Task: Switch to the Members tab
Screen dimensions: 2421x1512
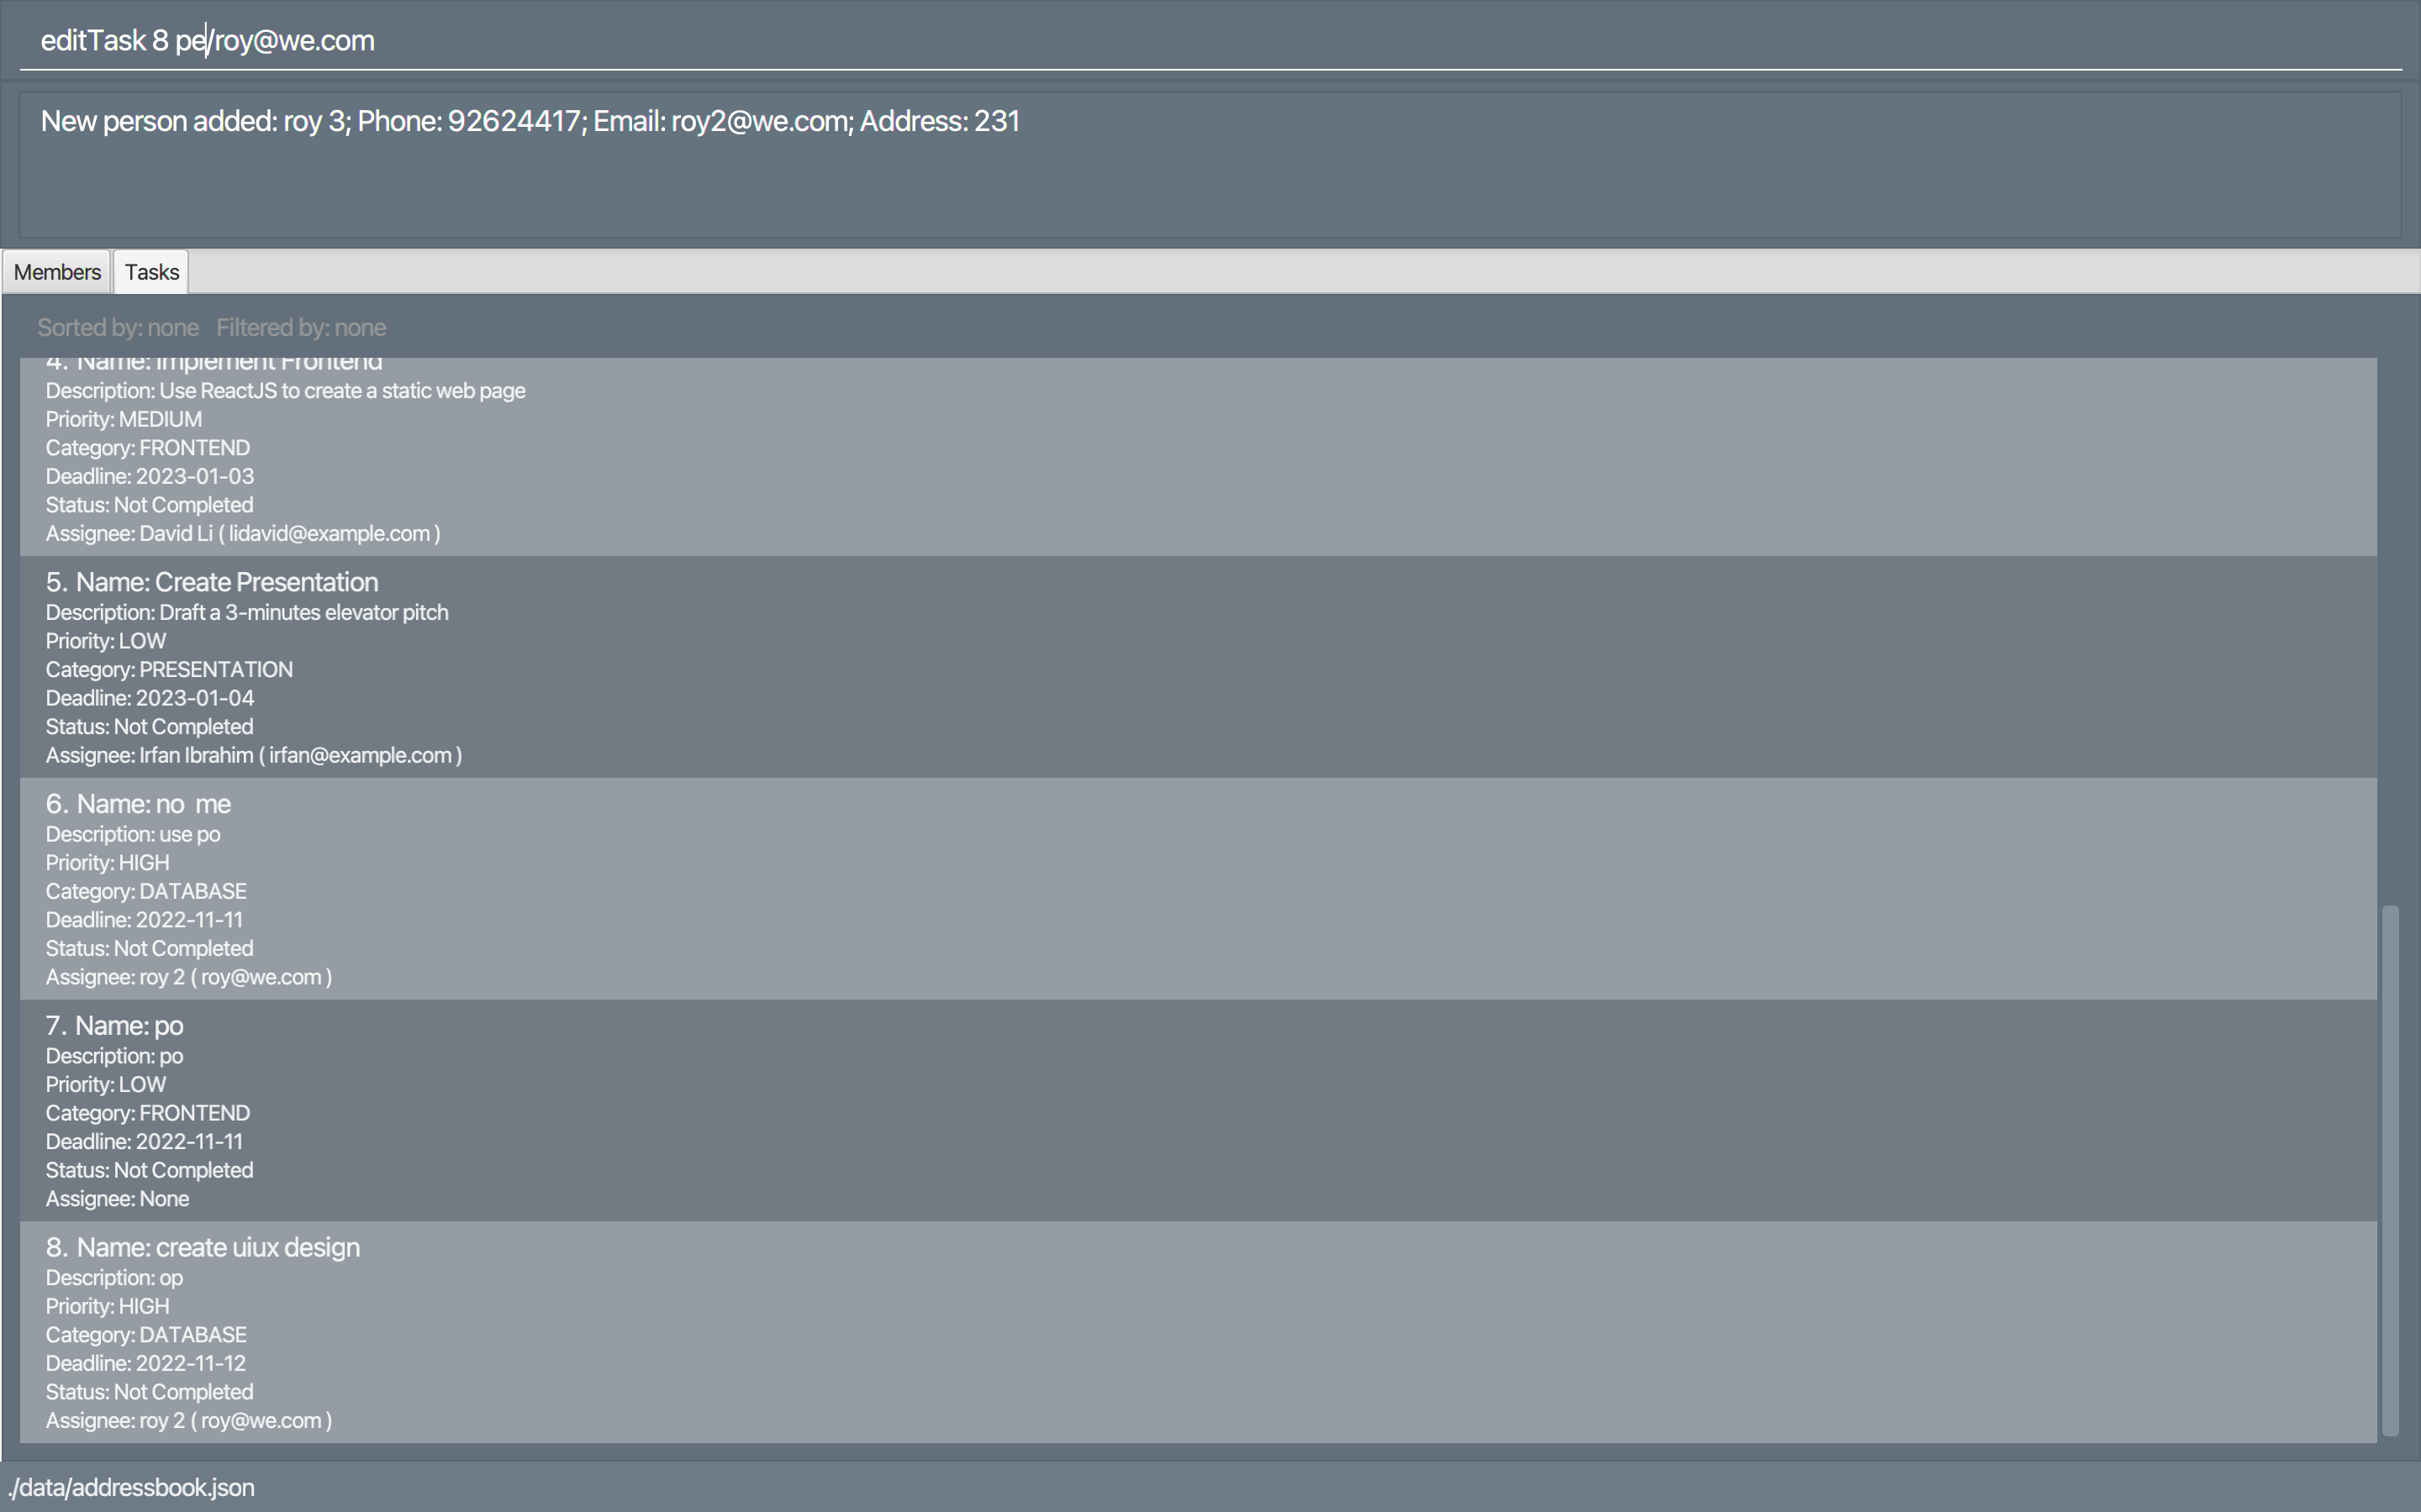Action: point(57,272)
